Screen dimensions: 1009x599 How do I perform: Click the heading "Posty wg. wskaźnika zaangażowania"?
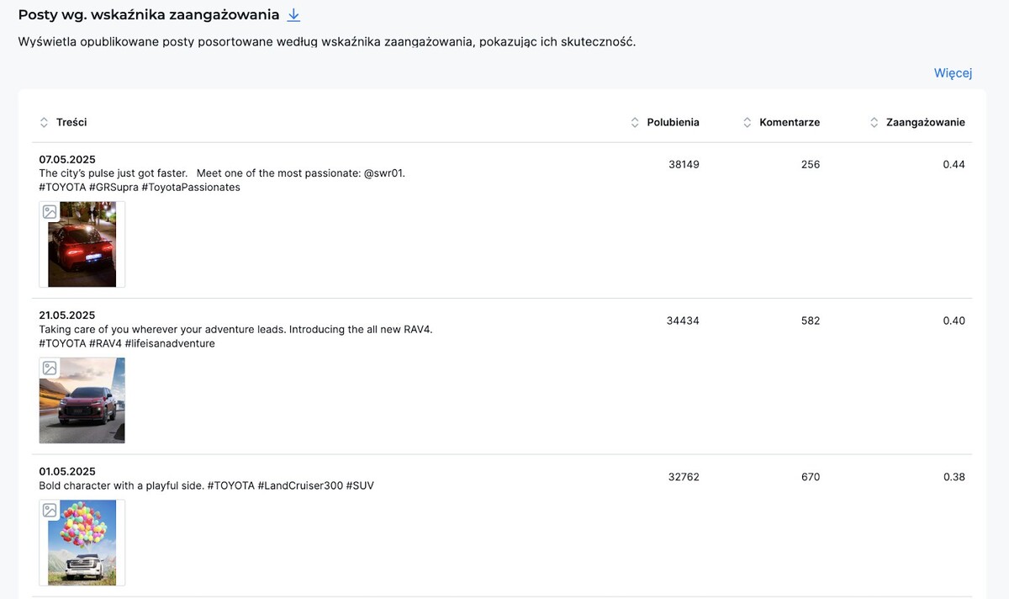[x=149, y=15]
